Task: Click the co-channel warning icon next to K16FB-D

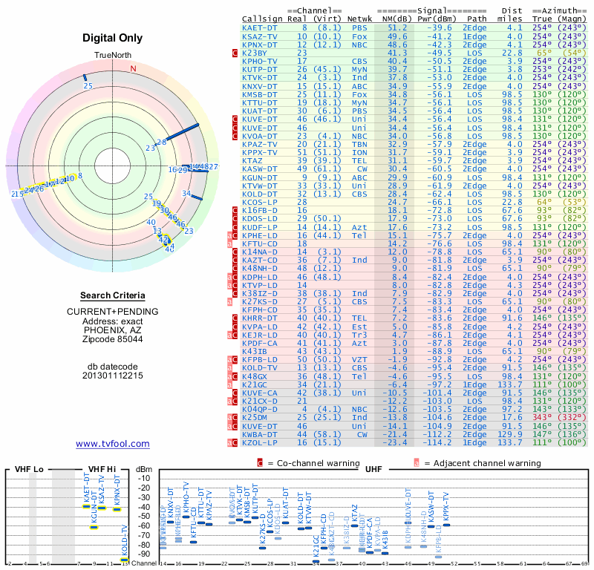Action: pos(235,210)
